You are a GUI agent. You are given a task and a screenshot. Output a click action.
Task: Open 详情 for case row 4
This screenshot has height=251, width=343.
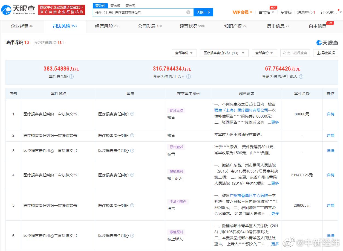tap(330, 175)
